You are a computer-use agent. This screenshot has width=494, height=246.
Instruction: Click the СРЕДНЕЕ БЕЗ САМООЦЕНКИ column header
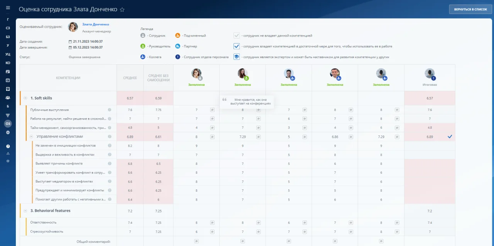158,78
